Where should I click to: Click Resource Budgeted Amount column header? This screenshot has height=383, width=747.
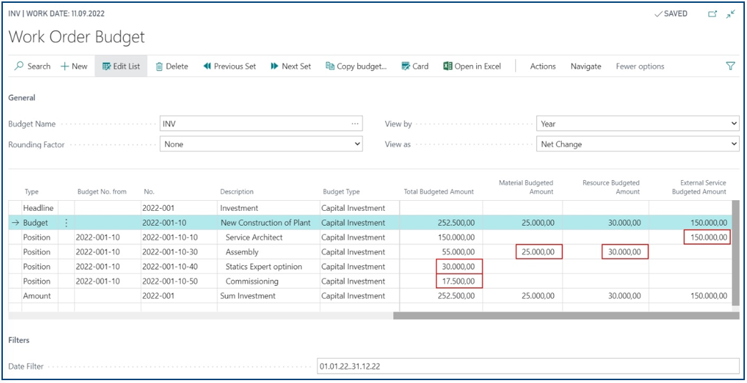pos(611,187)
